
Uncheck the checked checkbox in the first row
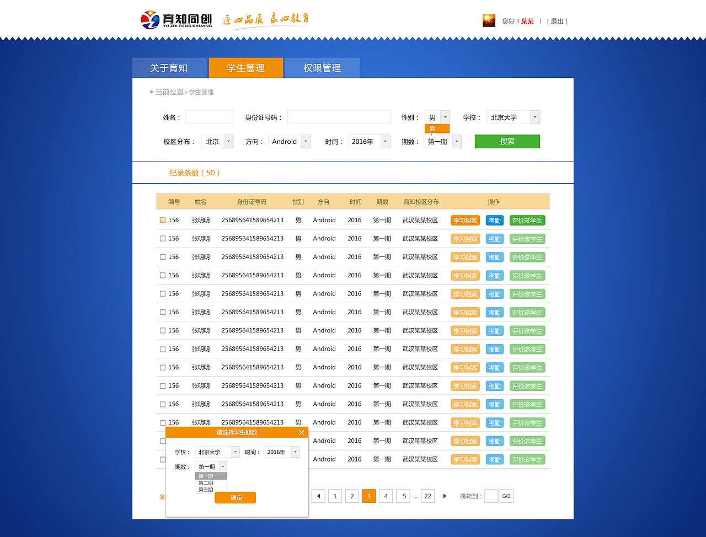(x=163, y=220)
